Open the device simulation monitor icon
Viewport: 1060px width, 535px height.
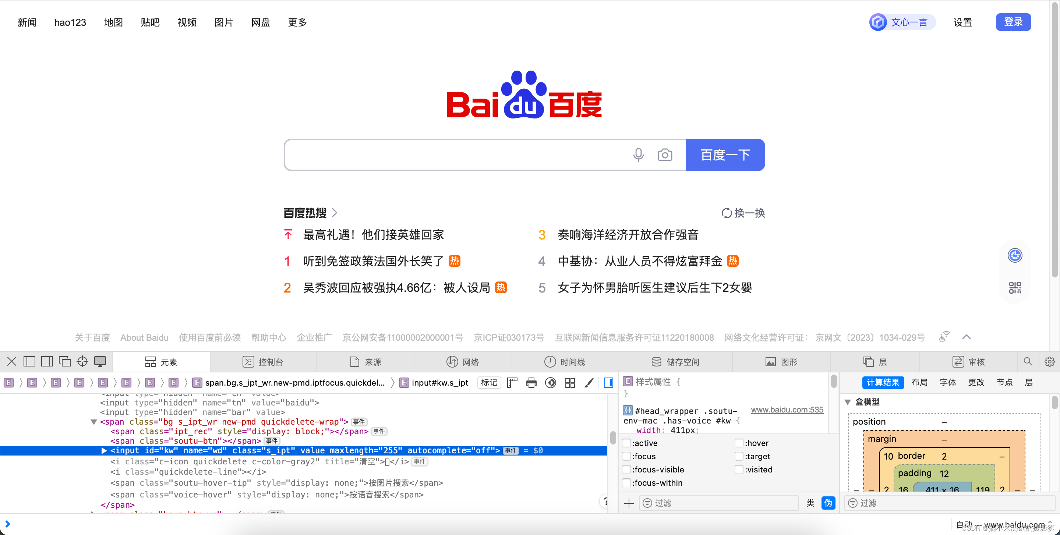tap(100, 361)
